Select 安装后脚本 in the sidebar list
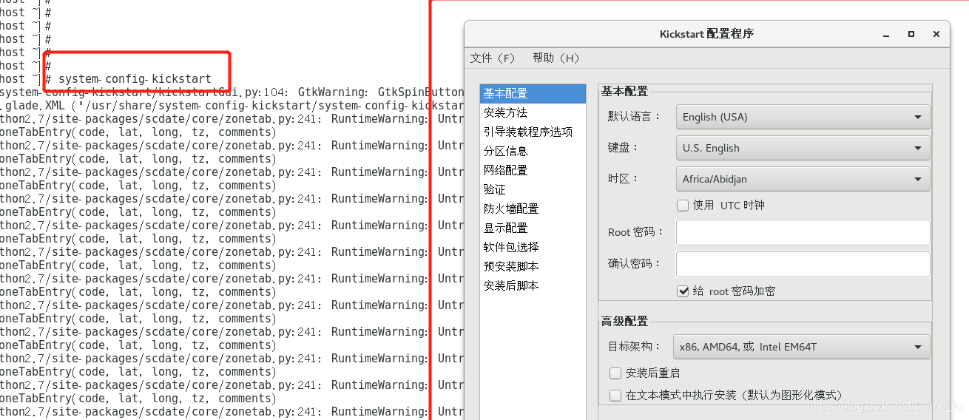Viewport: 969px width, 420px height. pos(532,285)
